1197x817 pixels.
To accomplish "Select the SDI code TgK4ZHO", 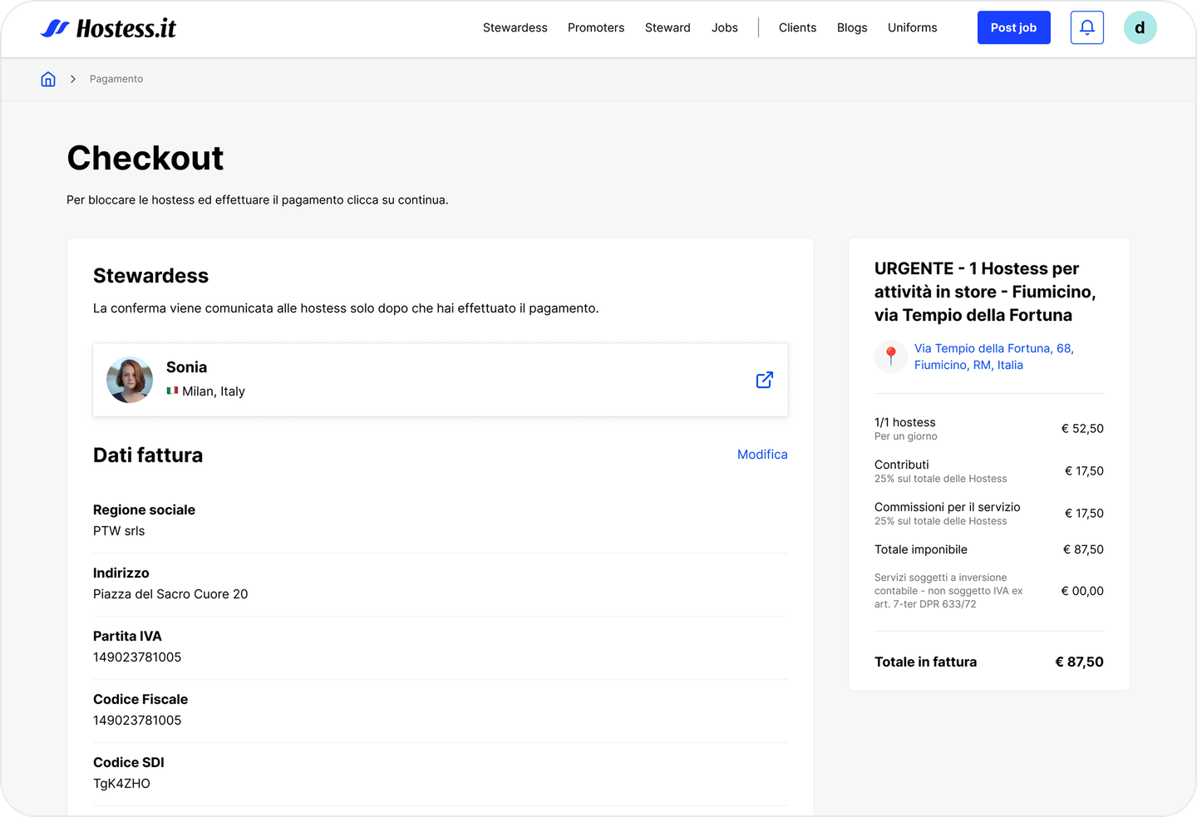I will click(x=121, y=784).
